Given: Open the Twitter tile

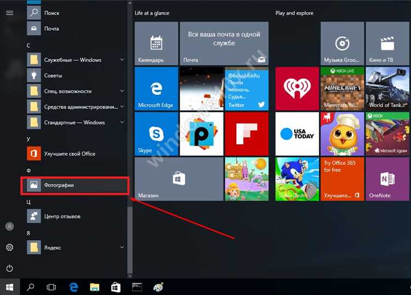Looking at the screenshot, I should coord(247,89).
